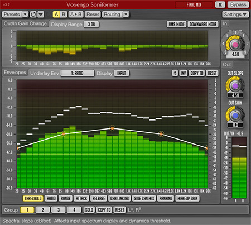The image size is (251, 225).
Task: Click the group COPY TO button
Action: (x=104, y=210)
